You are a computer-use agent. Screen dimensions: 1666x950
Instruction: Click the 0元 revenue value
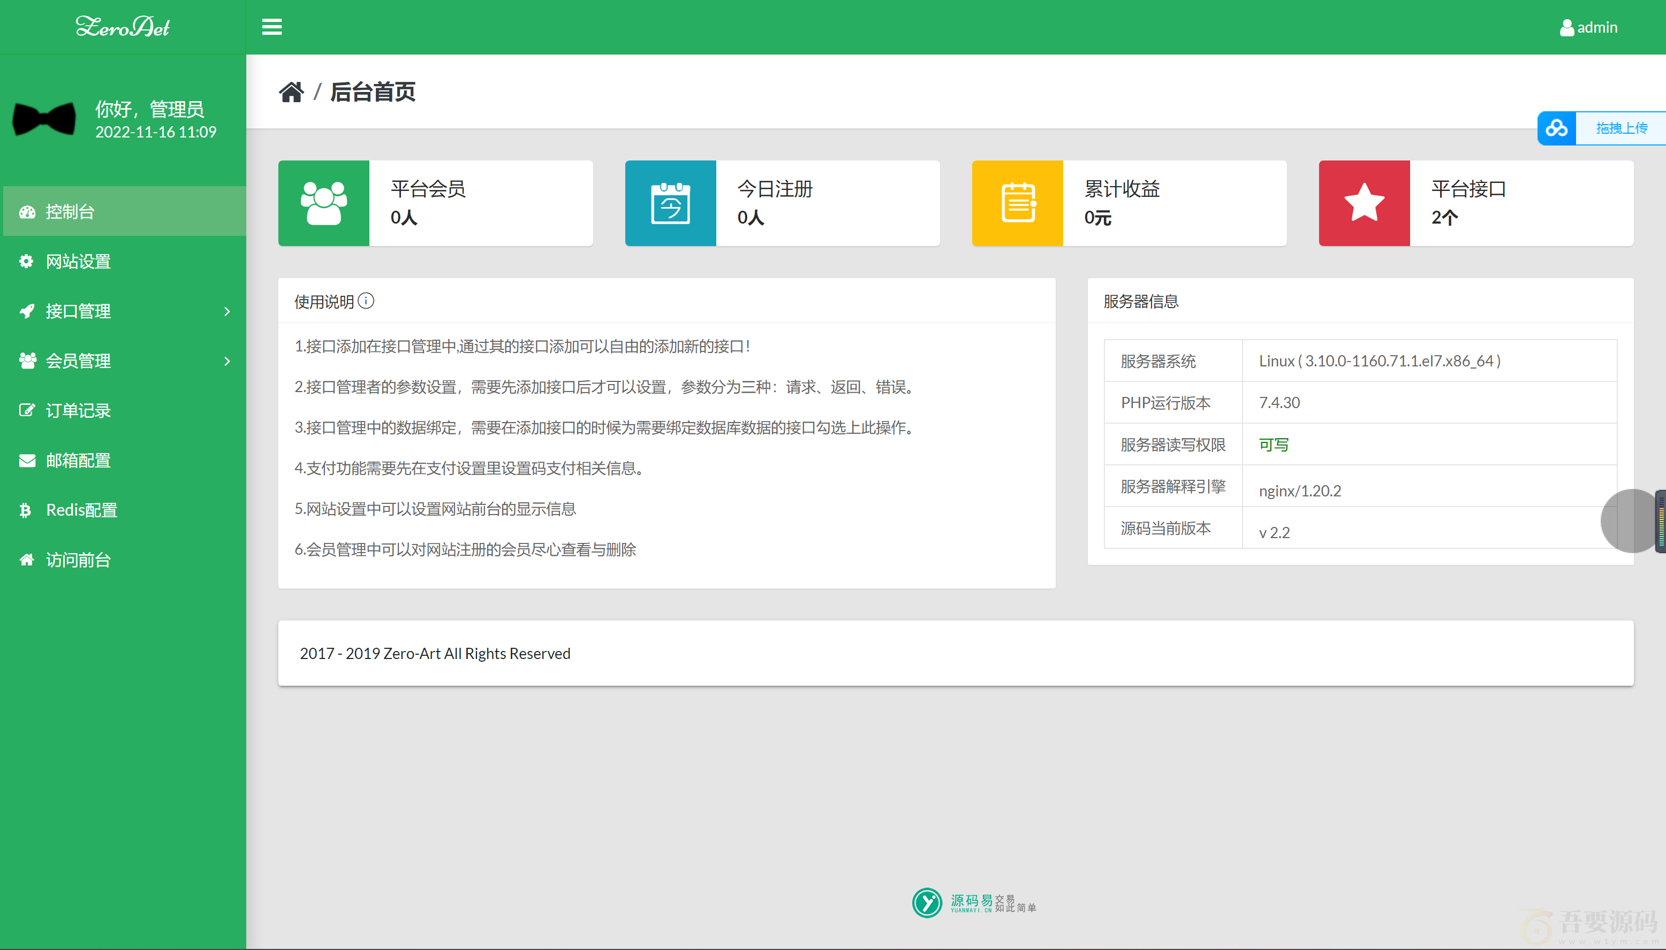pos(1098,218)
